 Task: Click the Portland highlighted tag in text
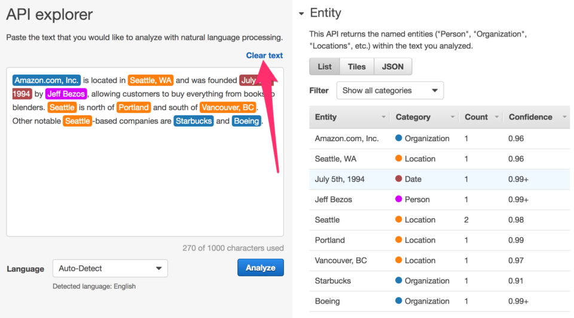coord(133,107)
